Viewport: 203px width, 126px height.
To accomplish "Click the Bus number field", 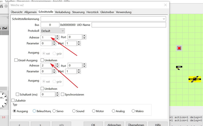I will click(x=50, y=25).
